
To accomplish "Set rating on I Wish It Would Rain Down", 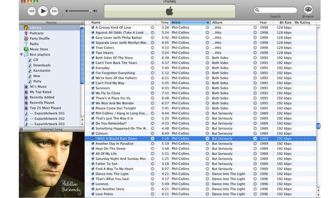I will pos(305,139).
